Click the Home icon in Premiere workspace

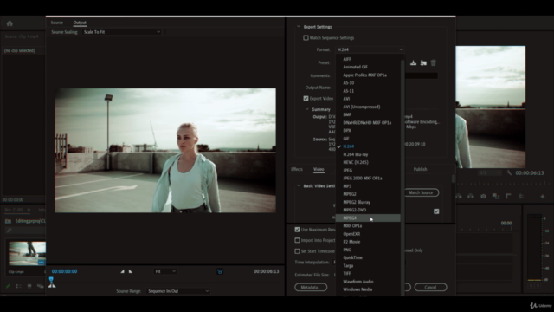(10, 23)
